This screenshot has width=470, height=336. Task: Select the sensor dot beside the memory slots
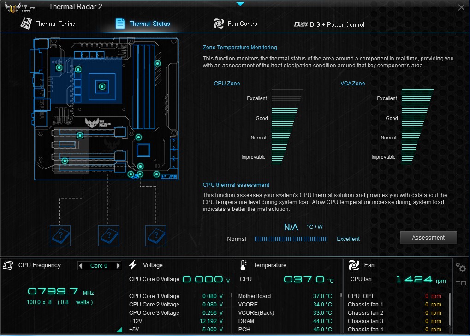point(158,63)
